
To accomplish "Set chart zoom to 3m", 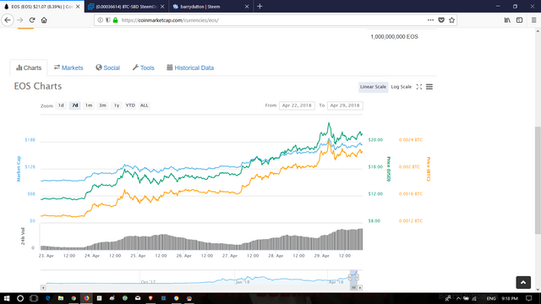I will [102, 106].
